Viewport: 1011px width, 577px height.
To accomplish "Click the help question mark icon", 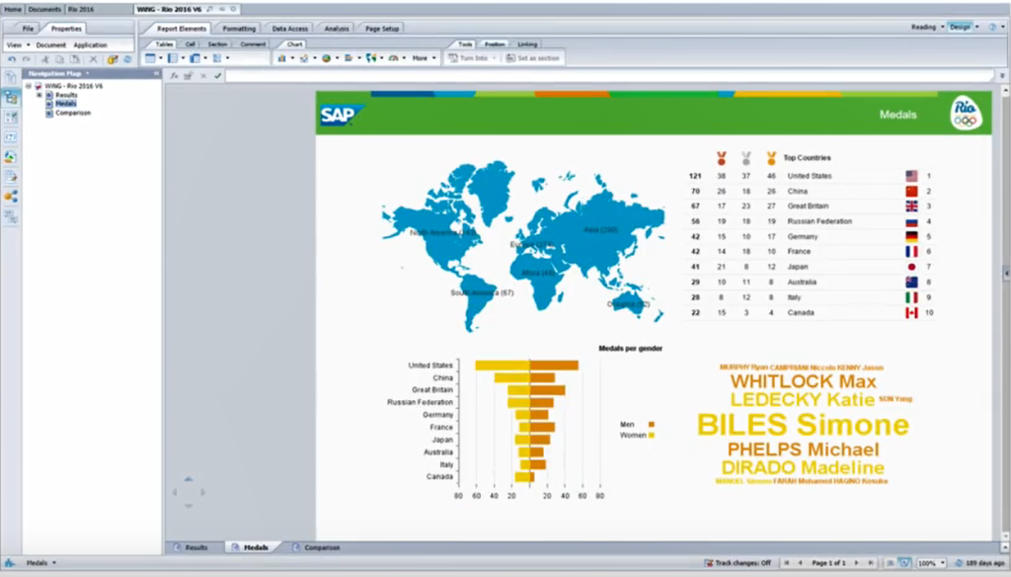I will (990, 27).
